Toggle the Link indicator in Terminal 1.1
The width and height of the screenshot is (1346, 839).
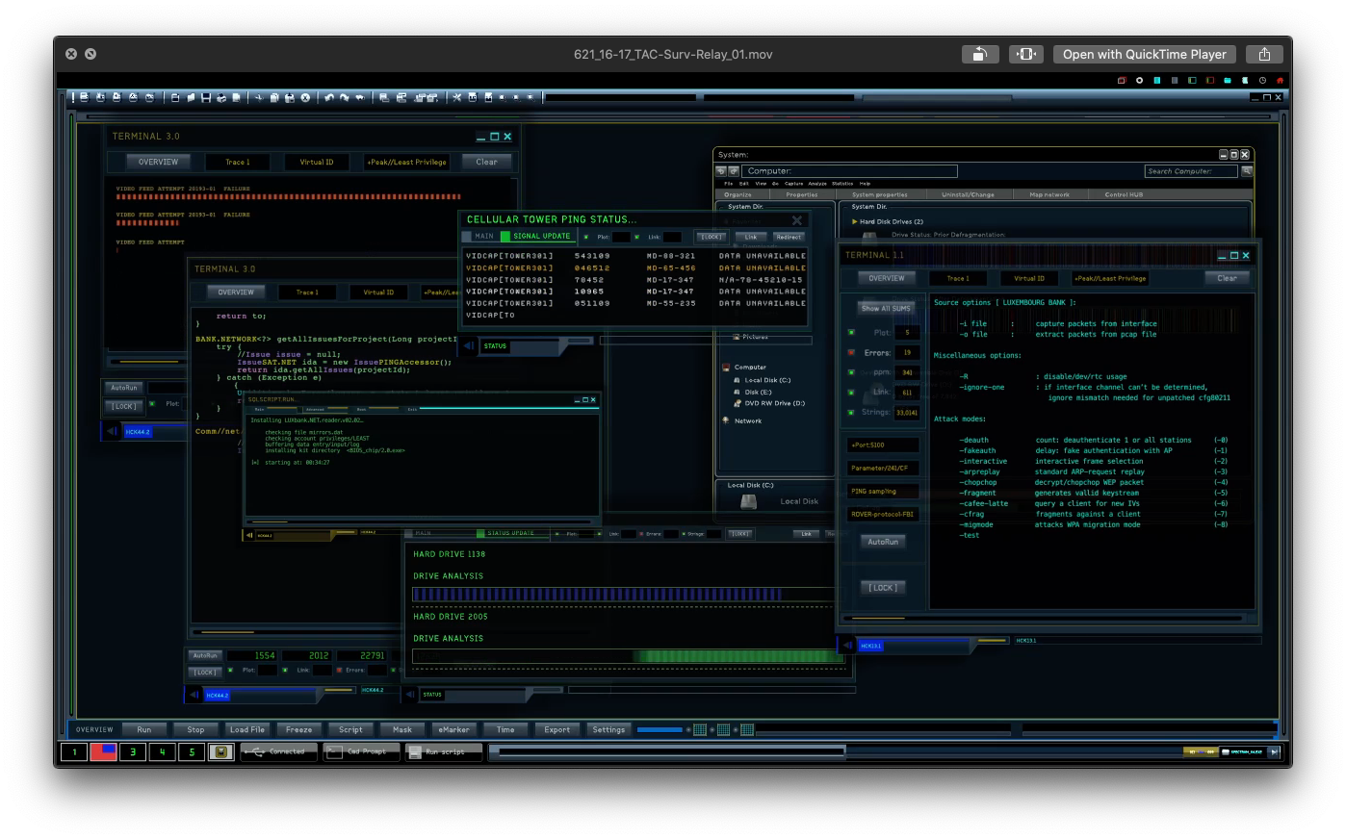pos(851,393)
